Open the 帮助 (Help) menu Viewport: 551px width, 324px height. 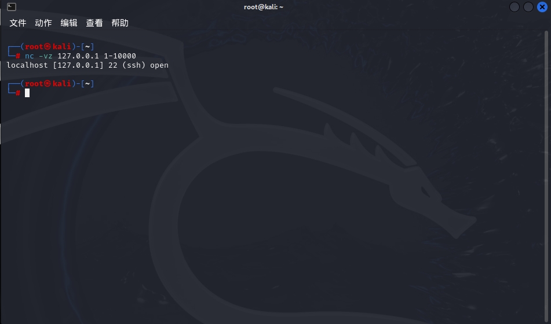[120, 23]
